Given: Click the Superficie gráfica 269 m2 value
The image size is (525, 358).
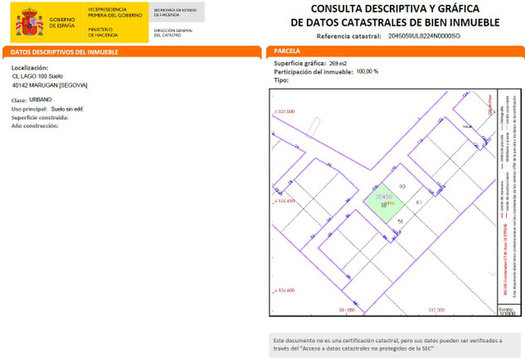Looking at the screenshot, I should pos(338,63).
